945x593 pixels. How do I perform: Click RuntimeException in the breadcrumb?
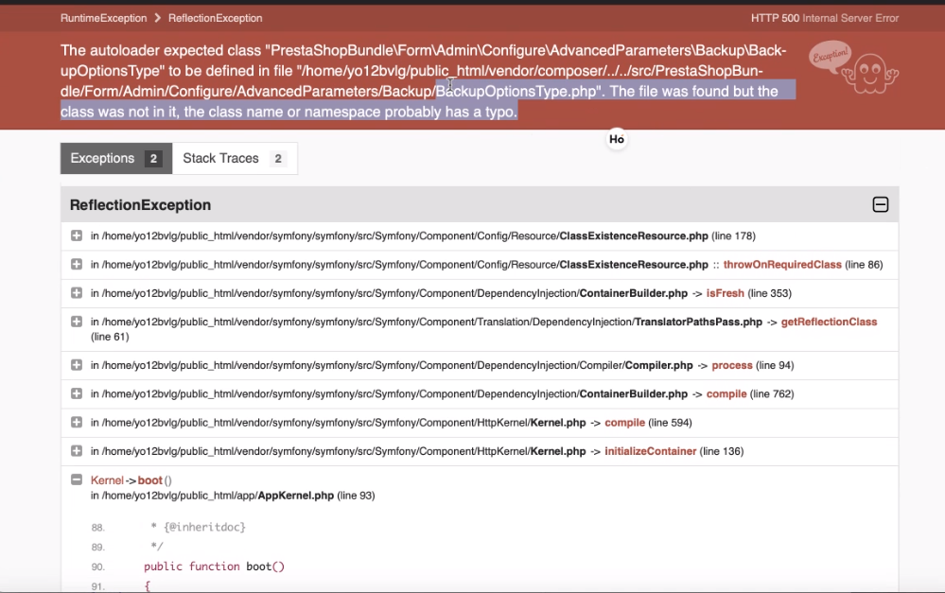[104, 18]
